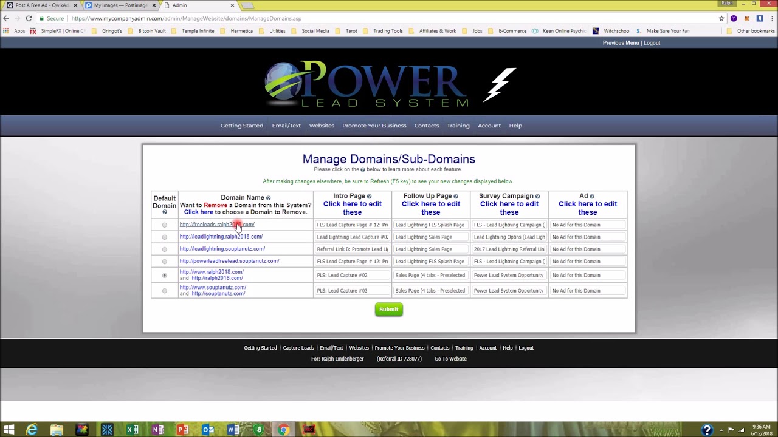Image resolution: width=778 pixels, height=437 pixels.
Task: Open the green Bitcoin app in taskbar
Action: pos(258,430)
